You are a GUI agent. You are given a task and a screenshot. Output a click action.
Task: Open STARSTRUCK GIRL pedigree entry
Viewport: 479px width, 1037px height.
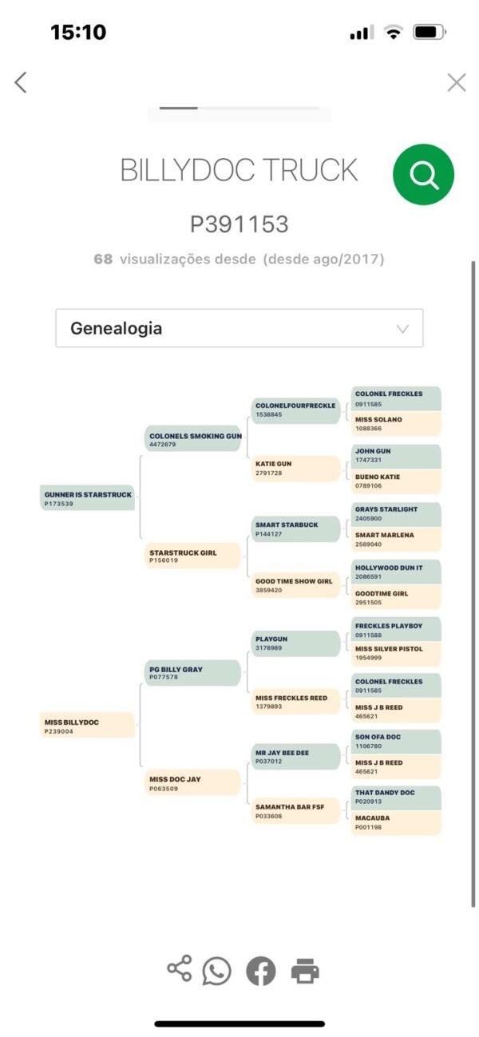pos(194,556)
